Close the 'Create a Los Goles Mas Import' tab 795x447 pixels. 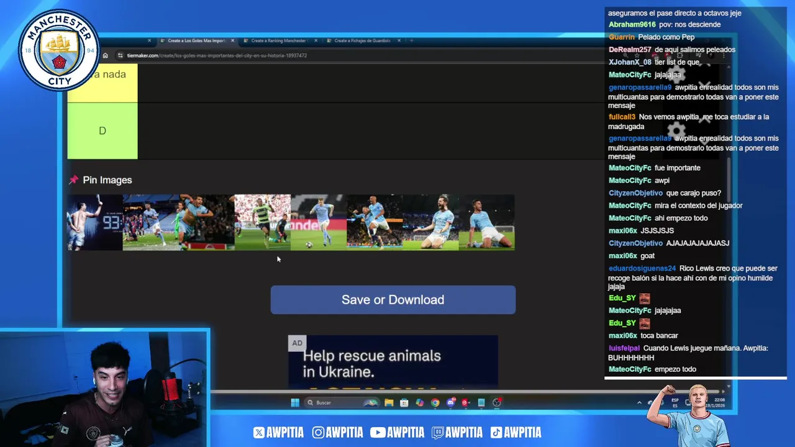pos(232,41)
